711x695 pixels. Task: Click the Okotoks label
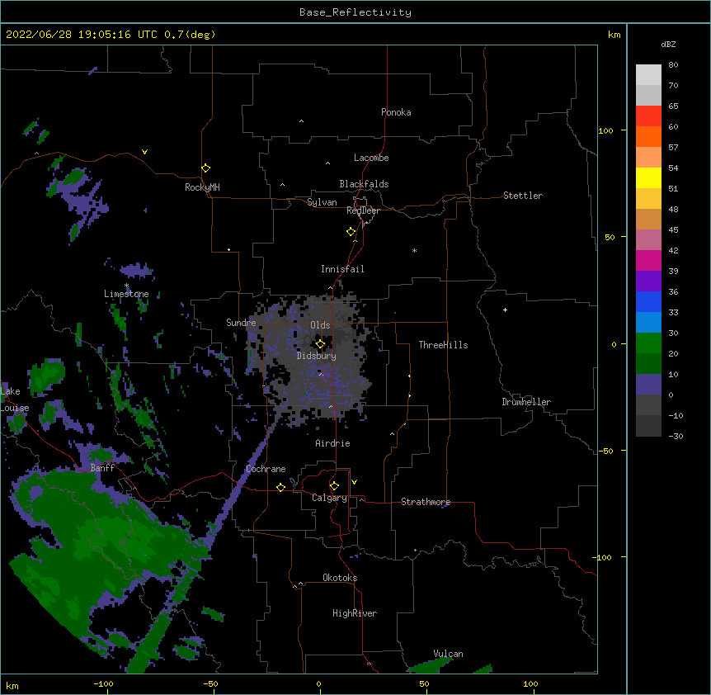pyautogui.click(x=340, y=578)
